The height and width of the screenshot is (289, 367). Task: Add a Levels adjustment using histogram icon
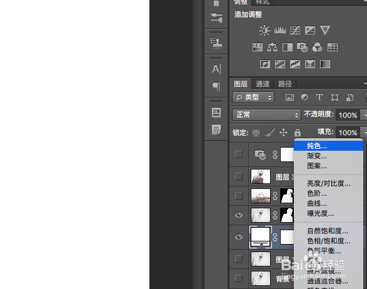[x=280, y=30]
